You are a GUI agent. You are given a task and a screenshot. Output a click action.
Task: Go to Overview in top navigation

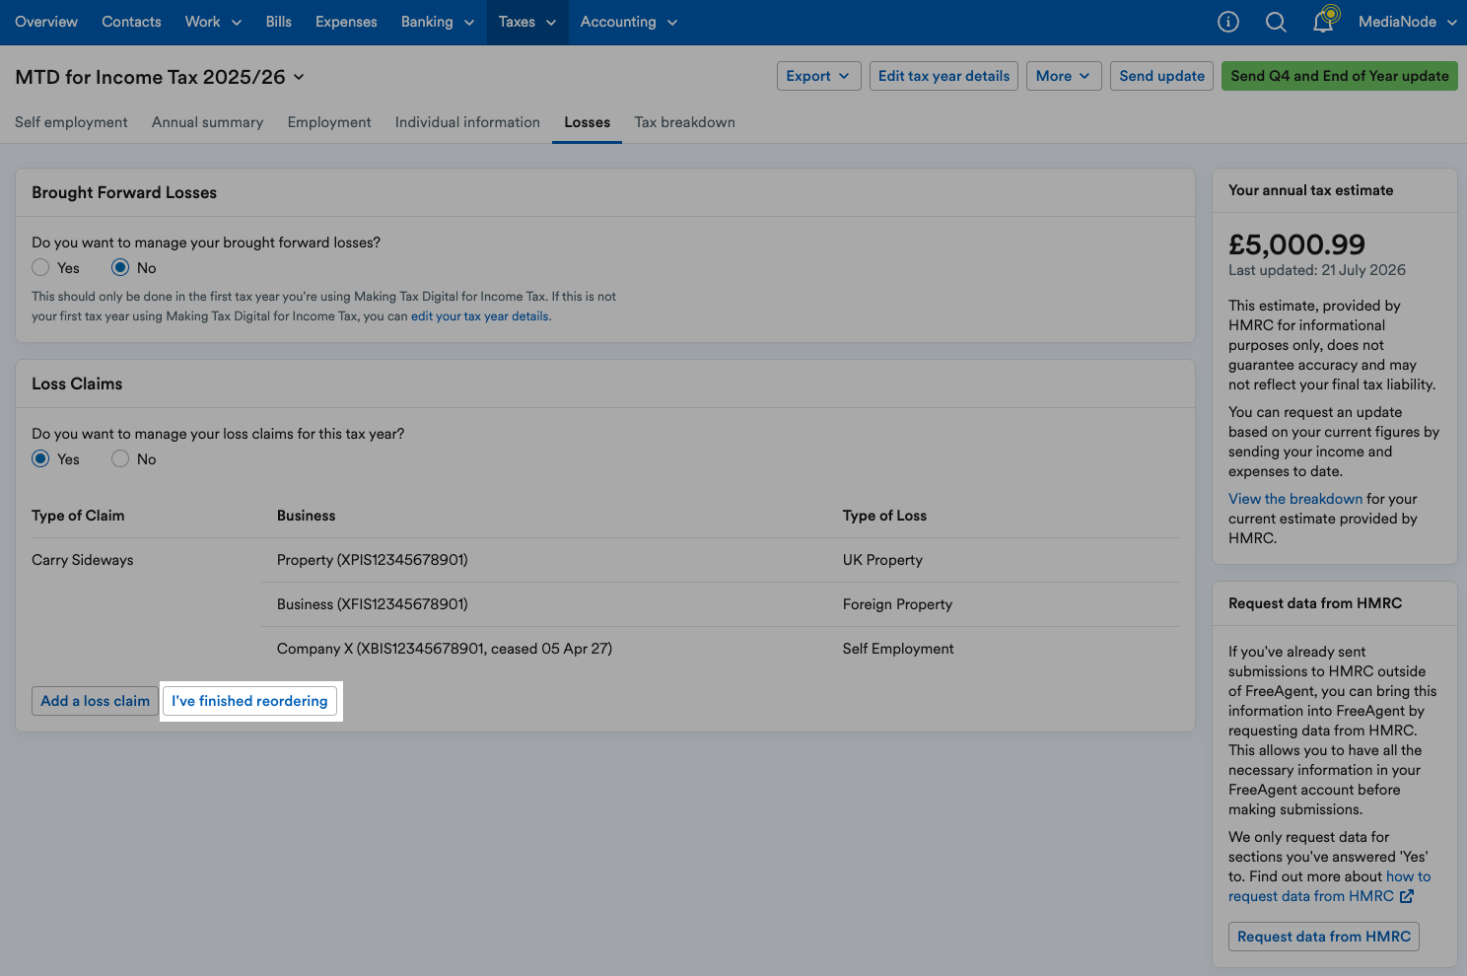click(46, 22)
